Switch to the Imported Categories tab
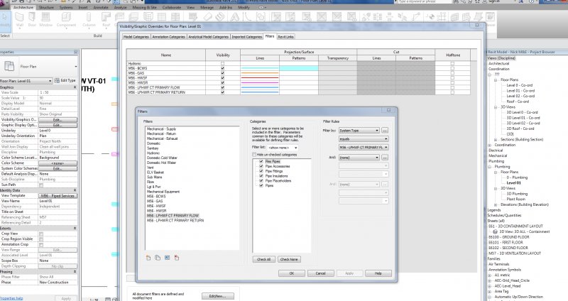Viewport: 568px width, 301px height. tap(246, 37)
